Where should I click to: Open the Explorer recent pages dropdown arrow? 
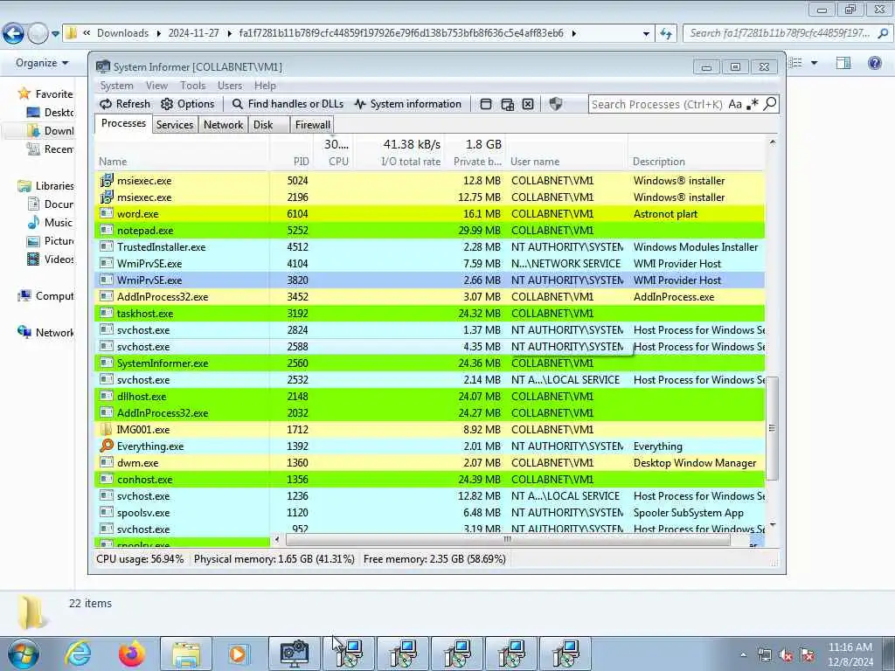point(55,34)
